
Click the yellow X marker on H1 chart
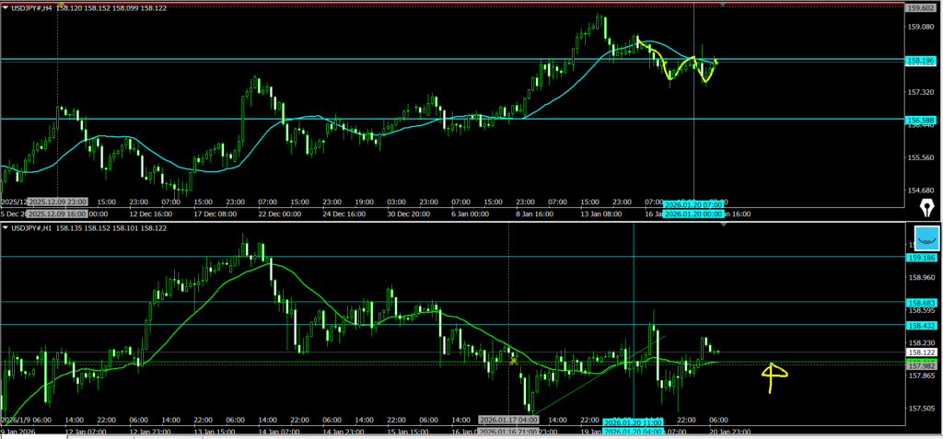[514, 361]
